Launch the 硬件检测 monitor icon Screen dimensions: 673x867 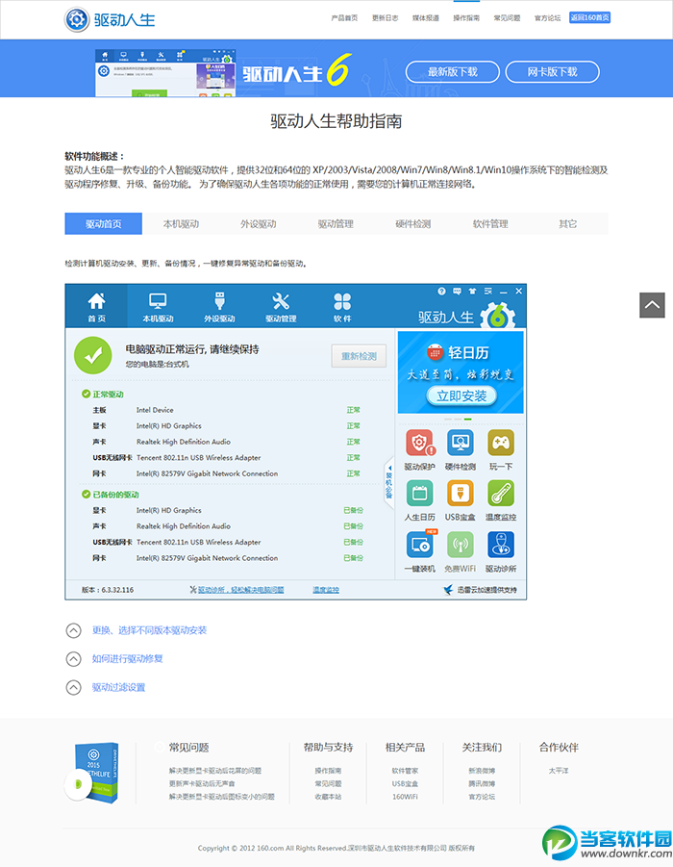(x=461, y=443)
